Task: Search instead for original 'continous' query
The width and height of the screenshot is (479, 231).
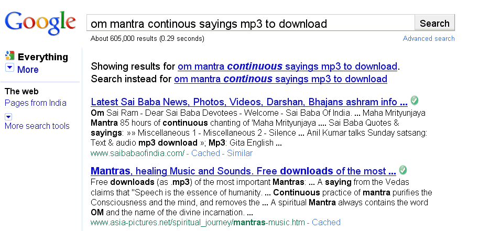Action: 280,79
